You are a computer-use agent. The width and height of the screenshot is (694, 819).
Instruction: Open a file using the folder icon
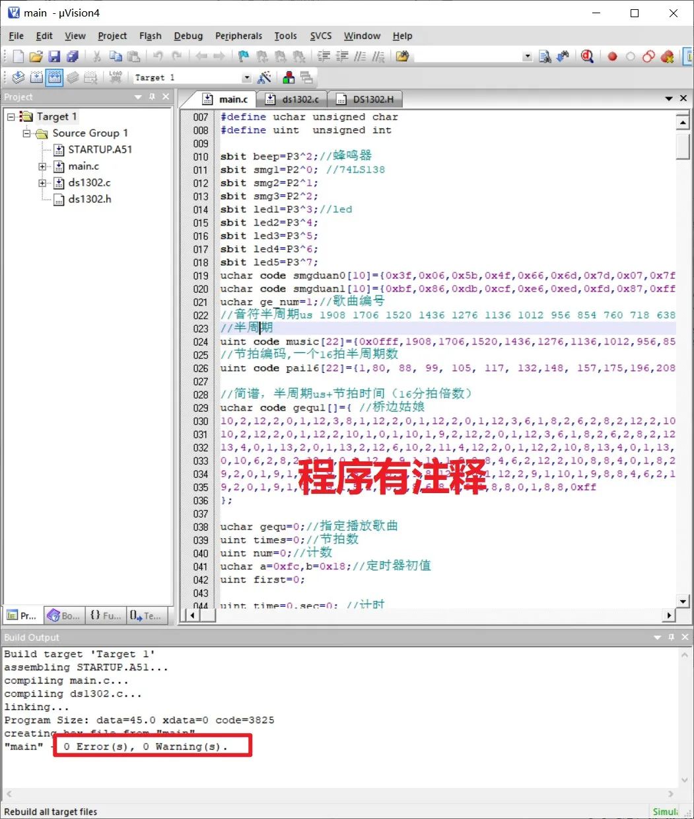coord(36,57)
